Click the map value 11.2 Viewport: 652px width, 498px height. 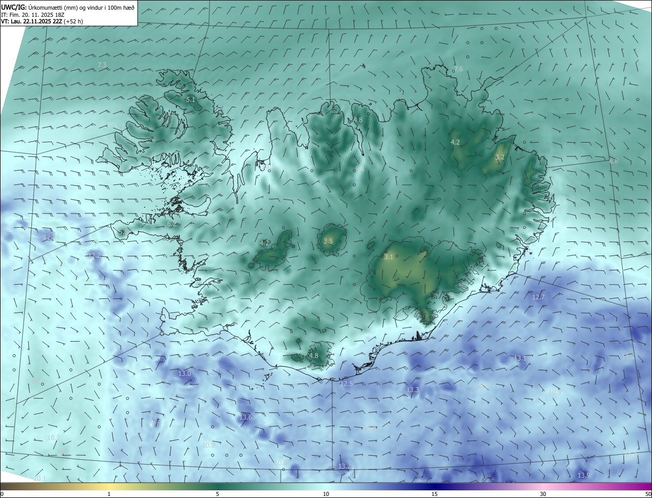tap(628, 357)
